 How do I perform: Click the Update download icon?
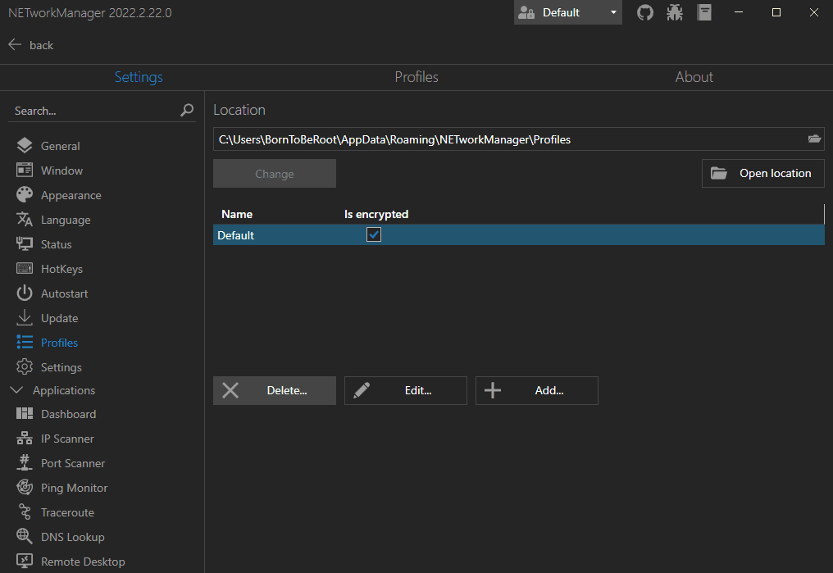25,317
